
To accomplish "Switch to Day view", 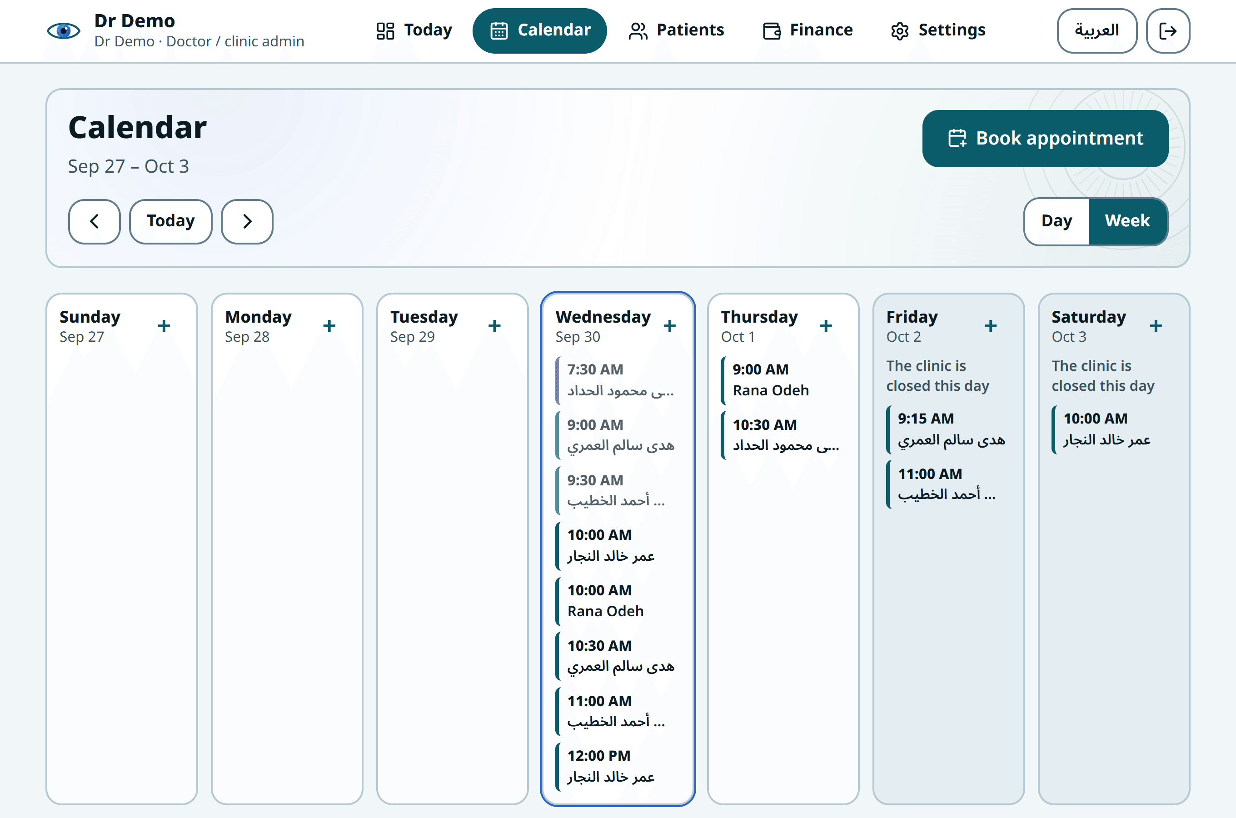I will tap(1057, 221).
